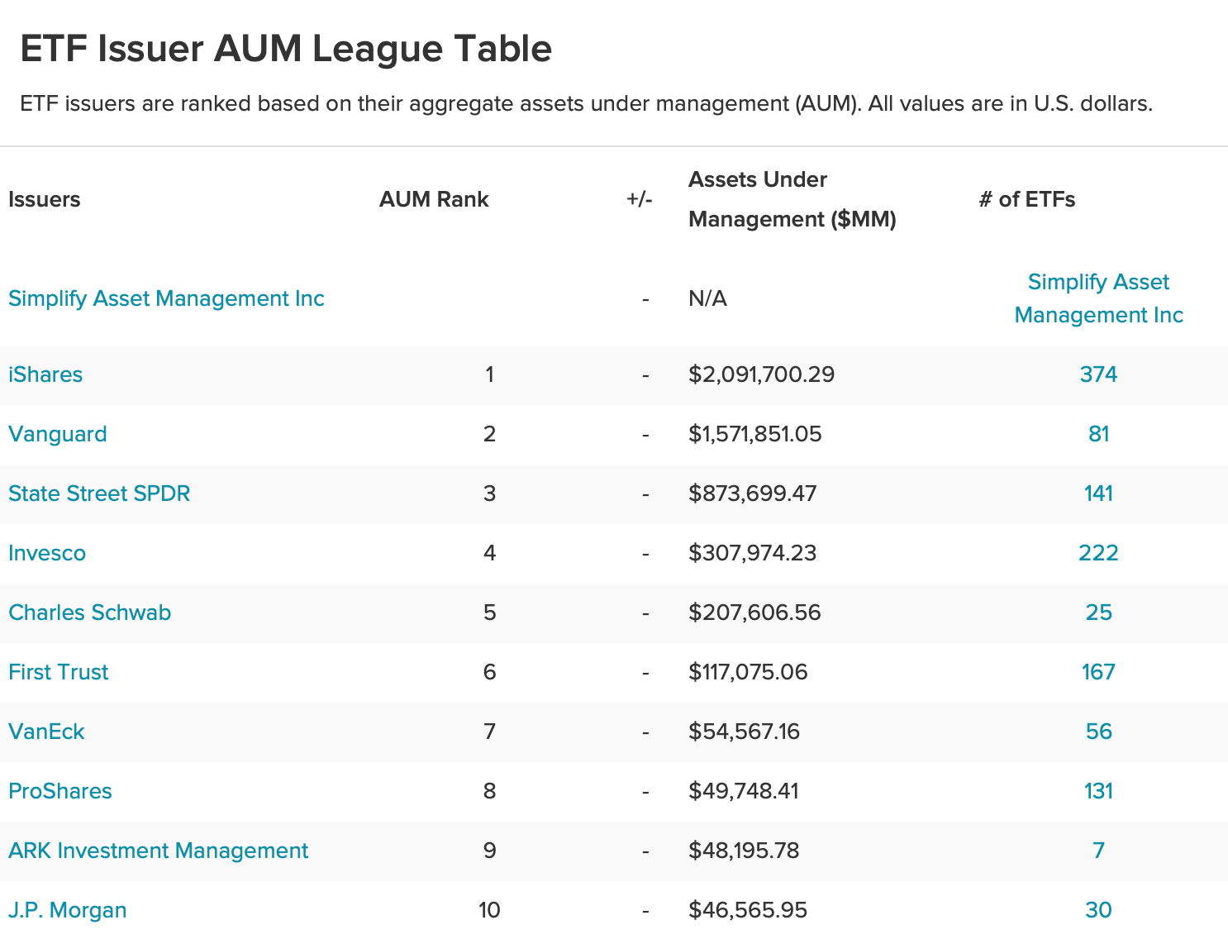Click Invesco's 222 ETFs count

click(1098, 553)
